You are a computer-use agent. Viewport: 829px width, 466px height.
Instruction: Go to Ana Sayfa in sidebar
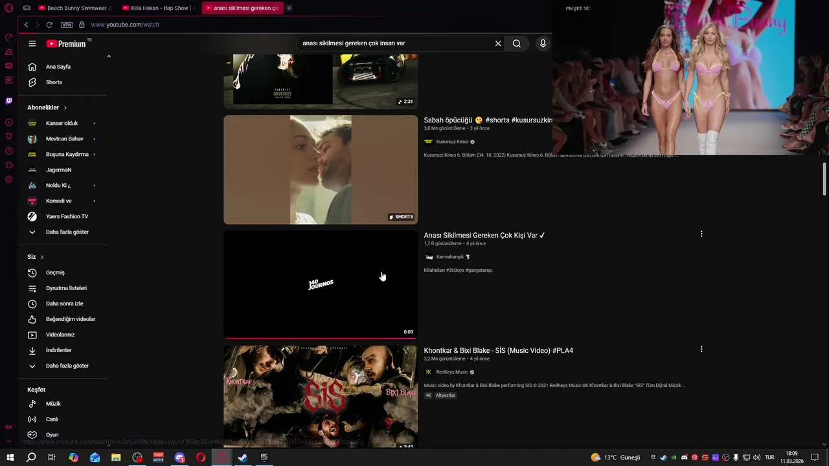63,67
